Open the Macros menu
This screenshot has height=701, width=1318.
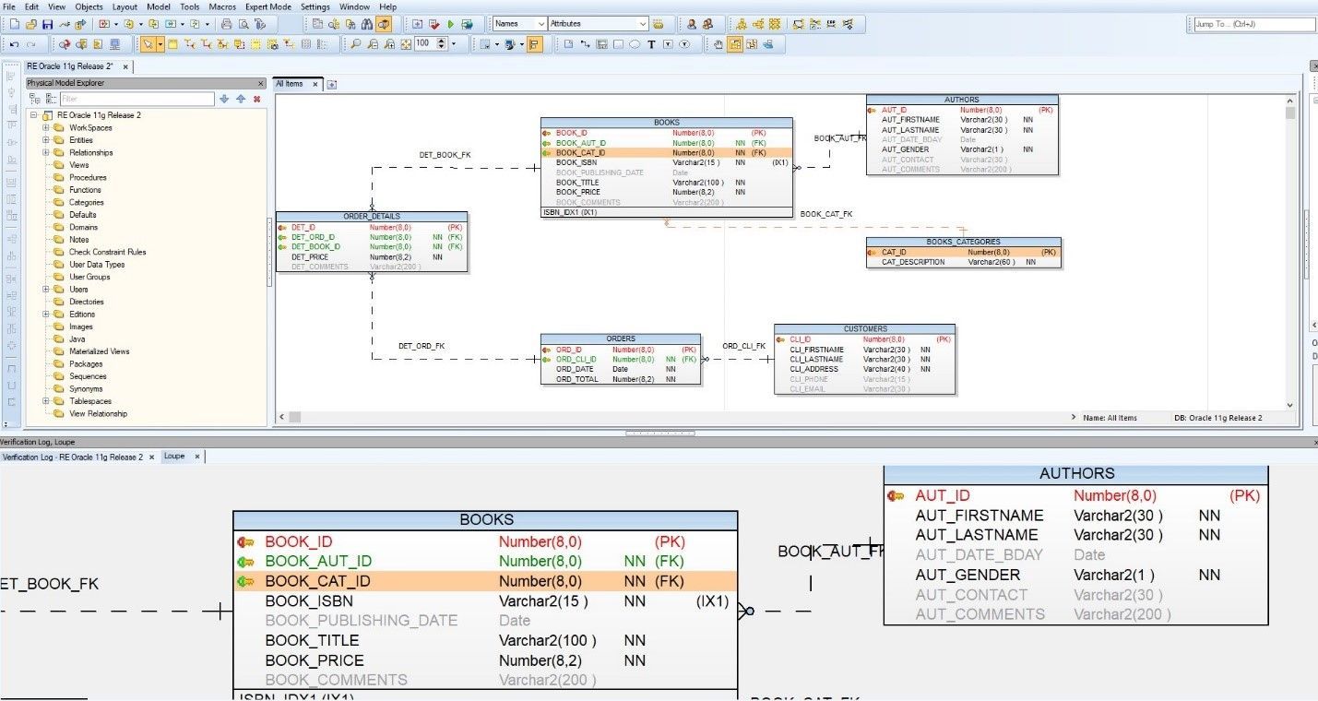coord(222,6)
